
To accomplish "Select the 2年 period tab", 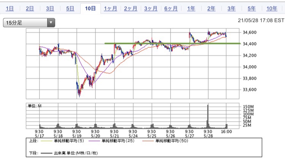I will pos(212,8).
